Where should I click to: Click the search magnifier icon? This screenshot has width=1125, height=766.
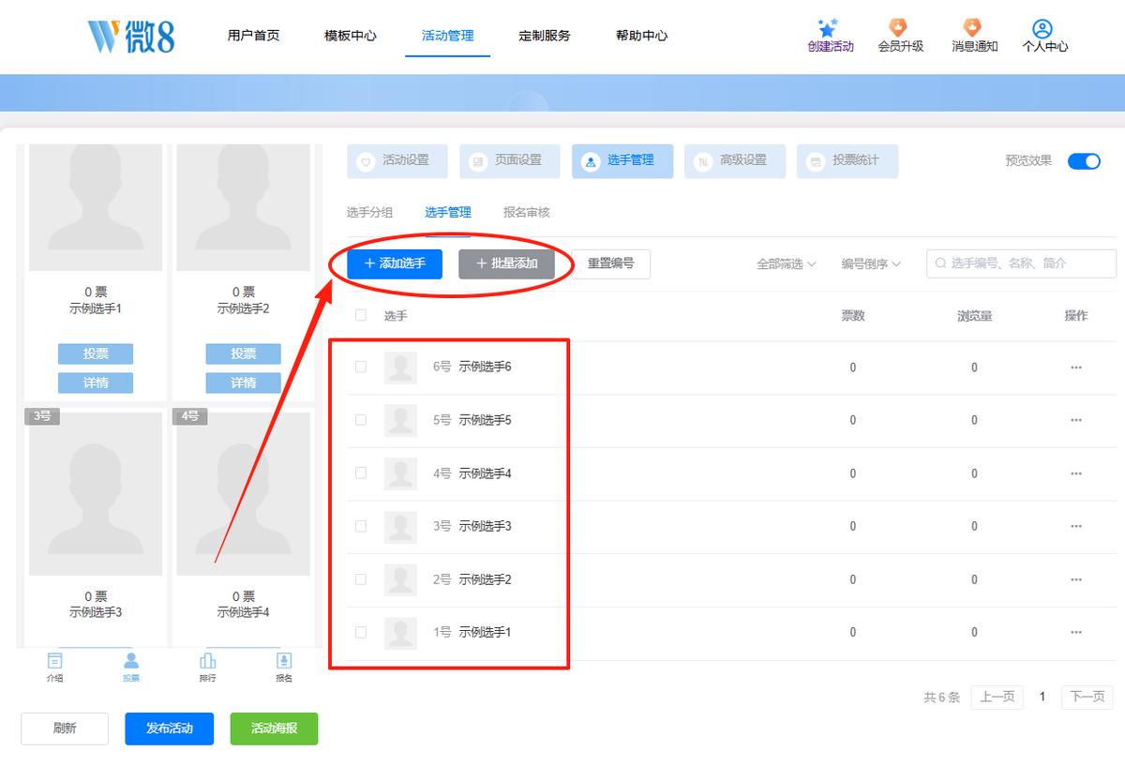coord(940,263)
